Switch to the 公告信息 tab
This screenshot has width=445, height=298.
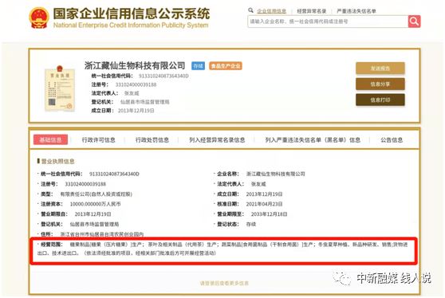[392, 139]
